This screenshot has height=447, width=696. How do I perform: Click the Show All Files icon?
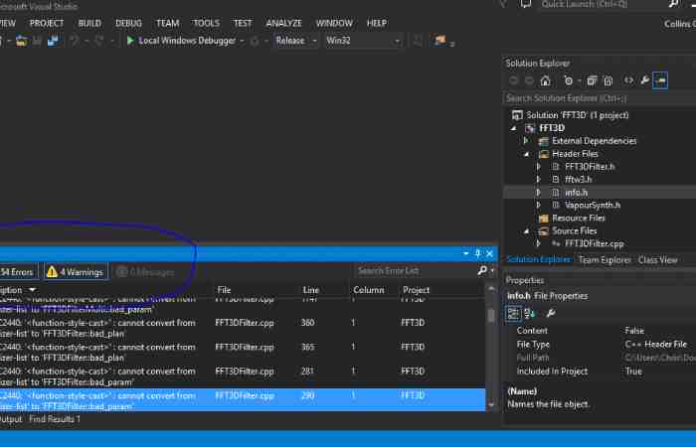coord(609,80)
